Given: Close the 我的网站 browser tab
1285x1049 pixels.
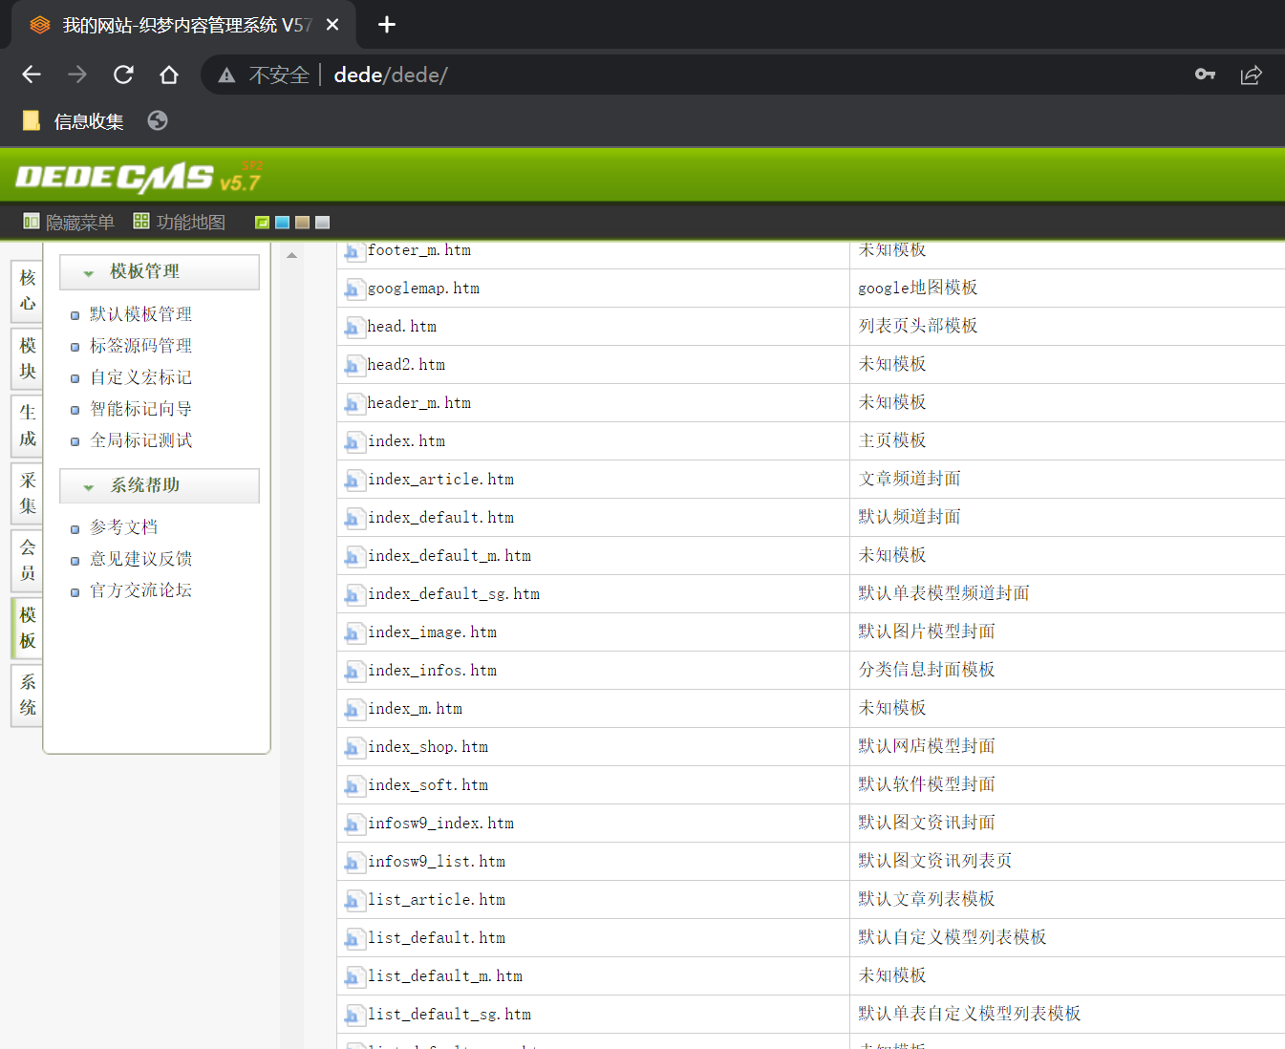Looking at the screenshot, I should point(332,25).
